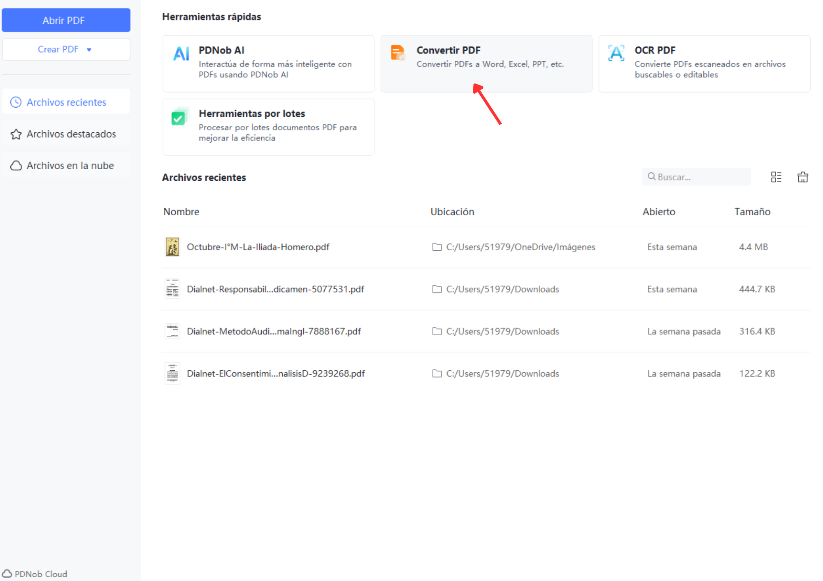This screenshot has width=823, height=581.
Task: Sort by the Abierto column header
Action: click(x=659, y=212)
